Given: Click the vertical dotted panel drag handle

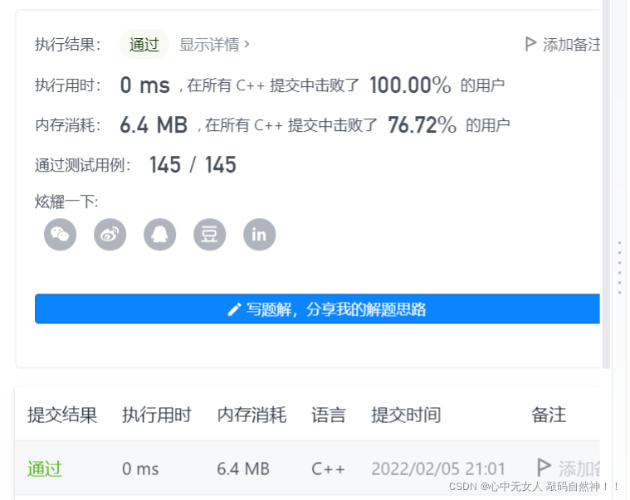Looking at the screenshot, I should coord(619,268).
